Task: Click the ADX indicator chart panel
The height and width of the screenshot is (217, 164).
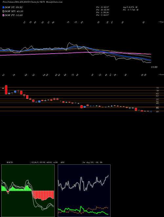Action: coord(84,191)
